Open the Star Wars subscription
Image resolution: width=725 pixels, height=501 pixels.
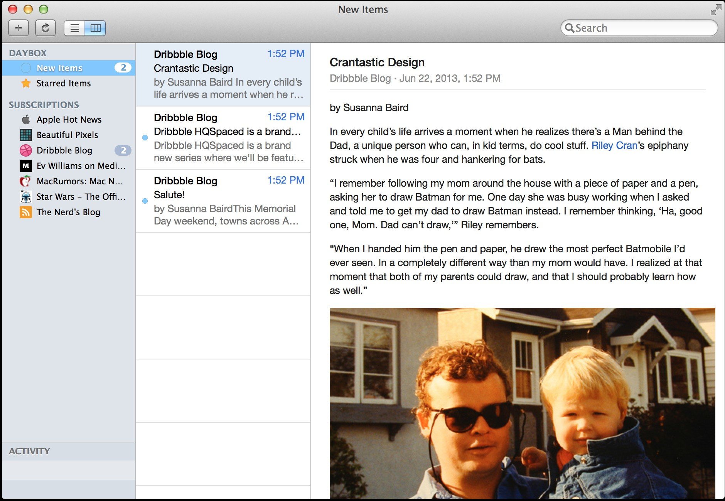[69, 197]
